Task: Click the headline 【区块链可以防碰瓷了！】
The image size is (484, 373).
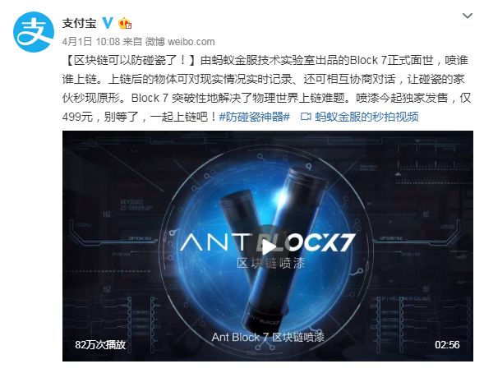Action: click(130, 61)
